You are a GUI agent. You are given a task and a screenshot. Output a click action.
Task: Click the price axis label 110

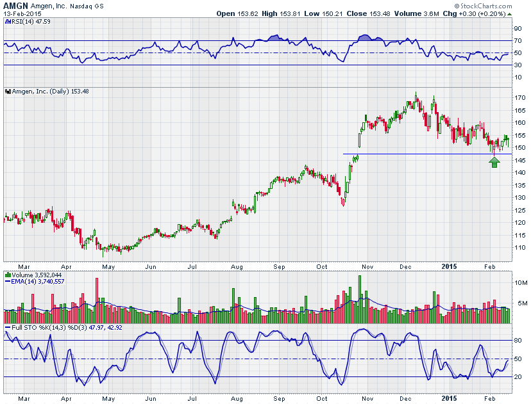pyautogui.click(x=520, y=248)
